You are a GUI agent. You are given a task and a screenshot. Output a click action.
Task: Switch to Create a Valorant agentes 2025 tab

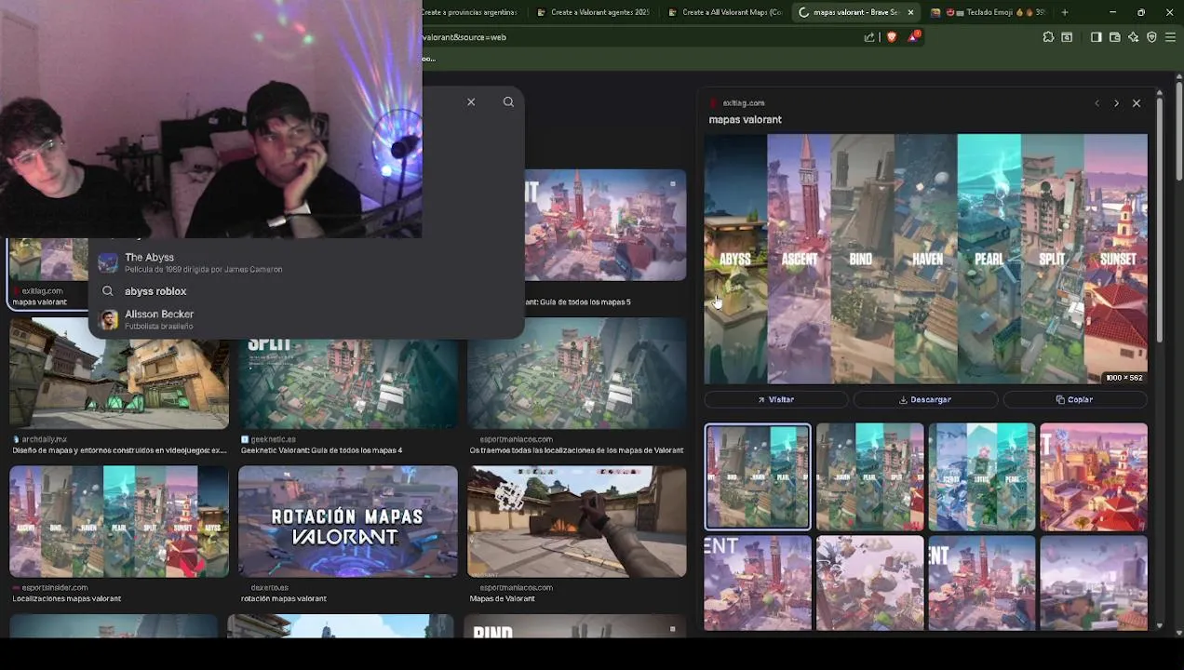[x=593, y=12]
